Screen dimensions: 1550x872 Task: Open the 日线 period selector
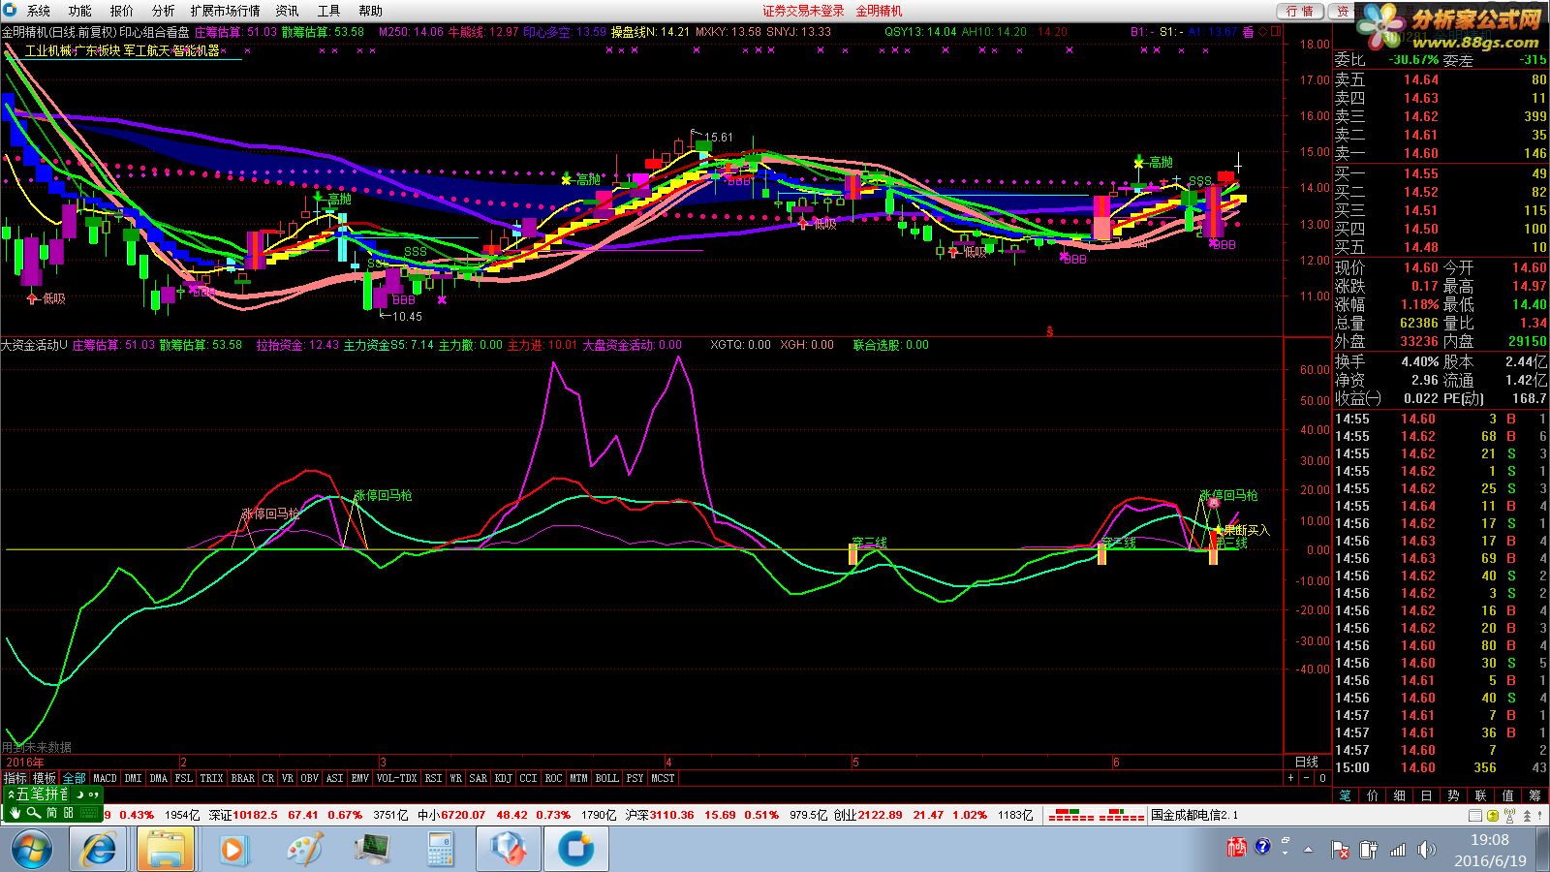coord(1307,762)
